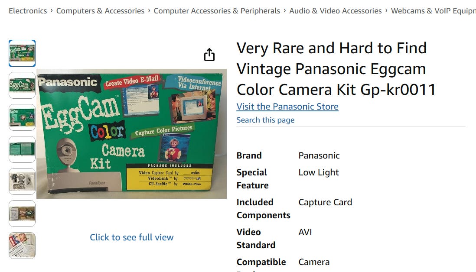This screenshot has width=476, height=272.
Task: Click the Capture Card components value
Action: (x=325, y=202)
